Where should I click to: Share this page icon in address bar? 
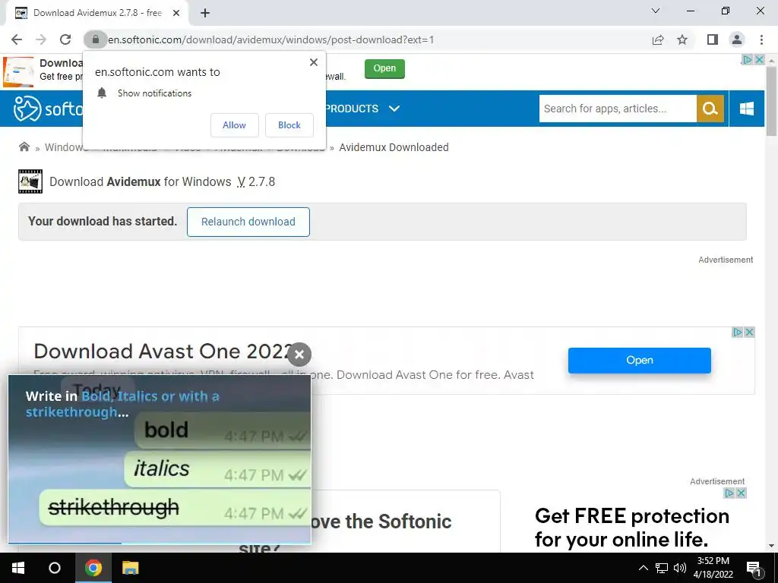click(658, 39)
